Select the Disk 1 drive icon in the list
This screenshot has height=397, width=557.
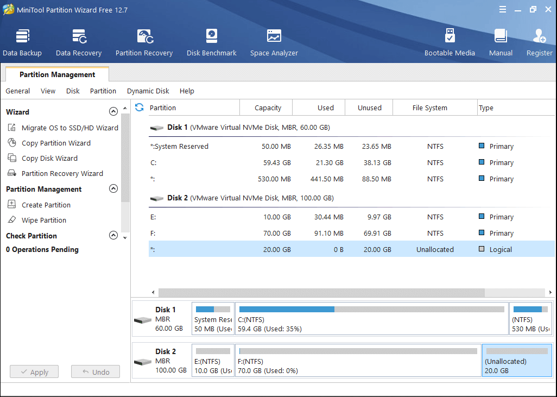[157, 128]
